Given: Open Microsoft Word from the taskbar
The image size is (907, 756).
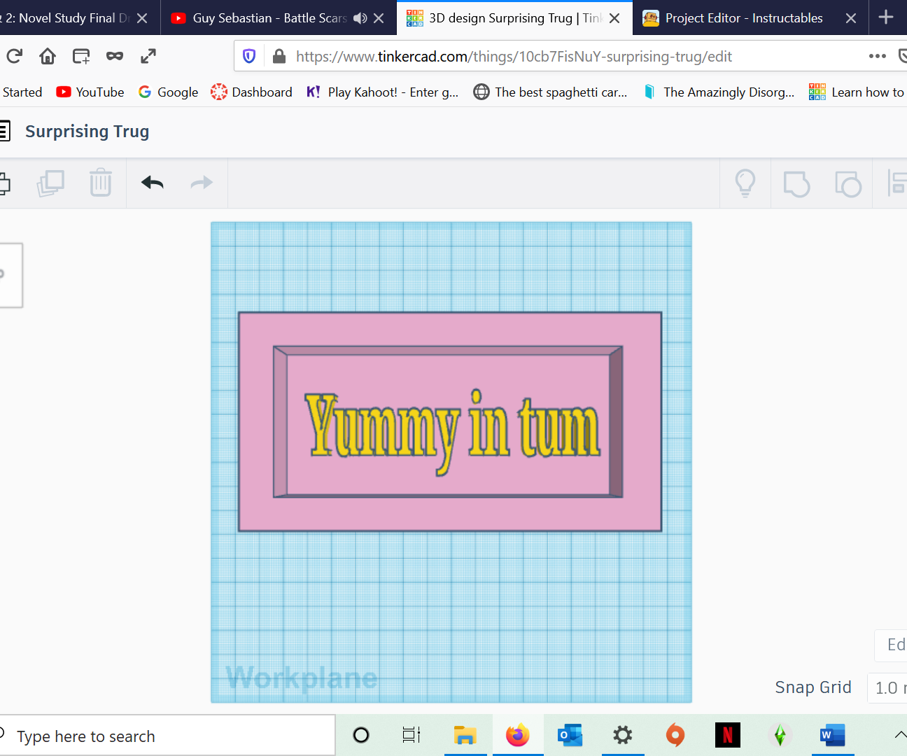Looking at the screenshot, I should (x=833, y=735).
